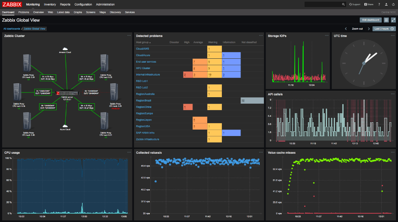The width and height of the screenshot is (398, 222).
Task: Open the SAP HANA infra host group link
Action: coord(145,133)
